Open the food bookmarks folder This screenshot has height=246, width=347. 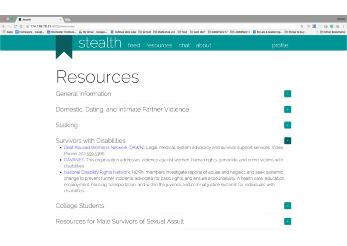(182, 32)
